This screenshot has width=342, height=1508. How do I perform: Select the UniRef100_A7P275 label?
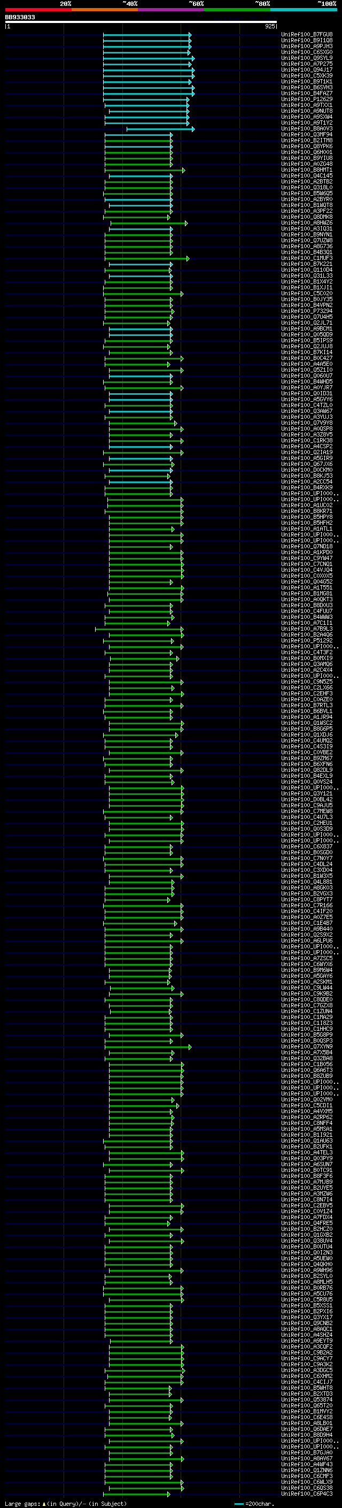[x=306, y=64]
